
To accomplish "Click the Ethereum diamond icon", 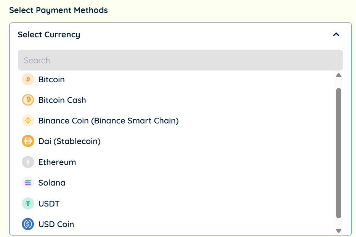I will pyautogui.click(x=28, y=162).
